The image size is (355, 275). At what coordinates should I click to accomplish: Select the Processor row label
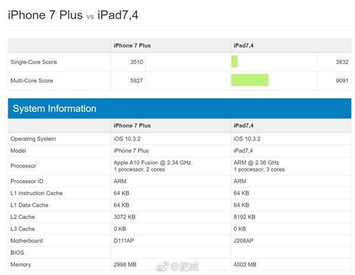point(23,166)
